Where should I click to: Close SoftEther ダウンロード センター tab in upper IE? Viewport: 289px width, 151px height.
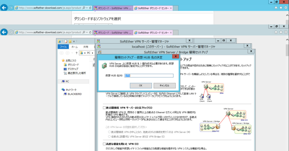click(x=171, y=8)
